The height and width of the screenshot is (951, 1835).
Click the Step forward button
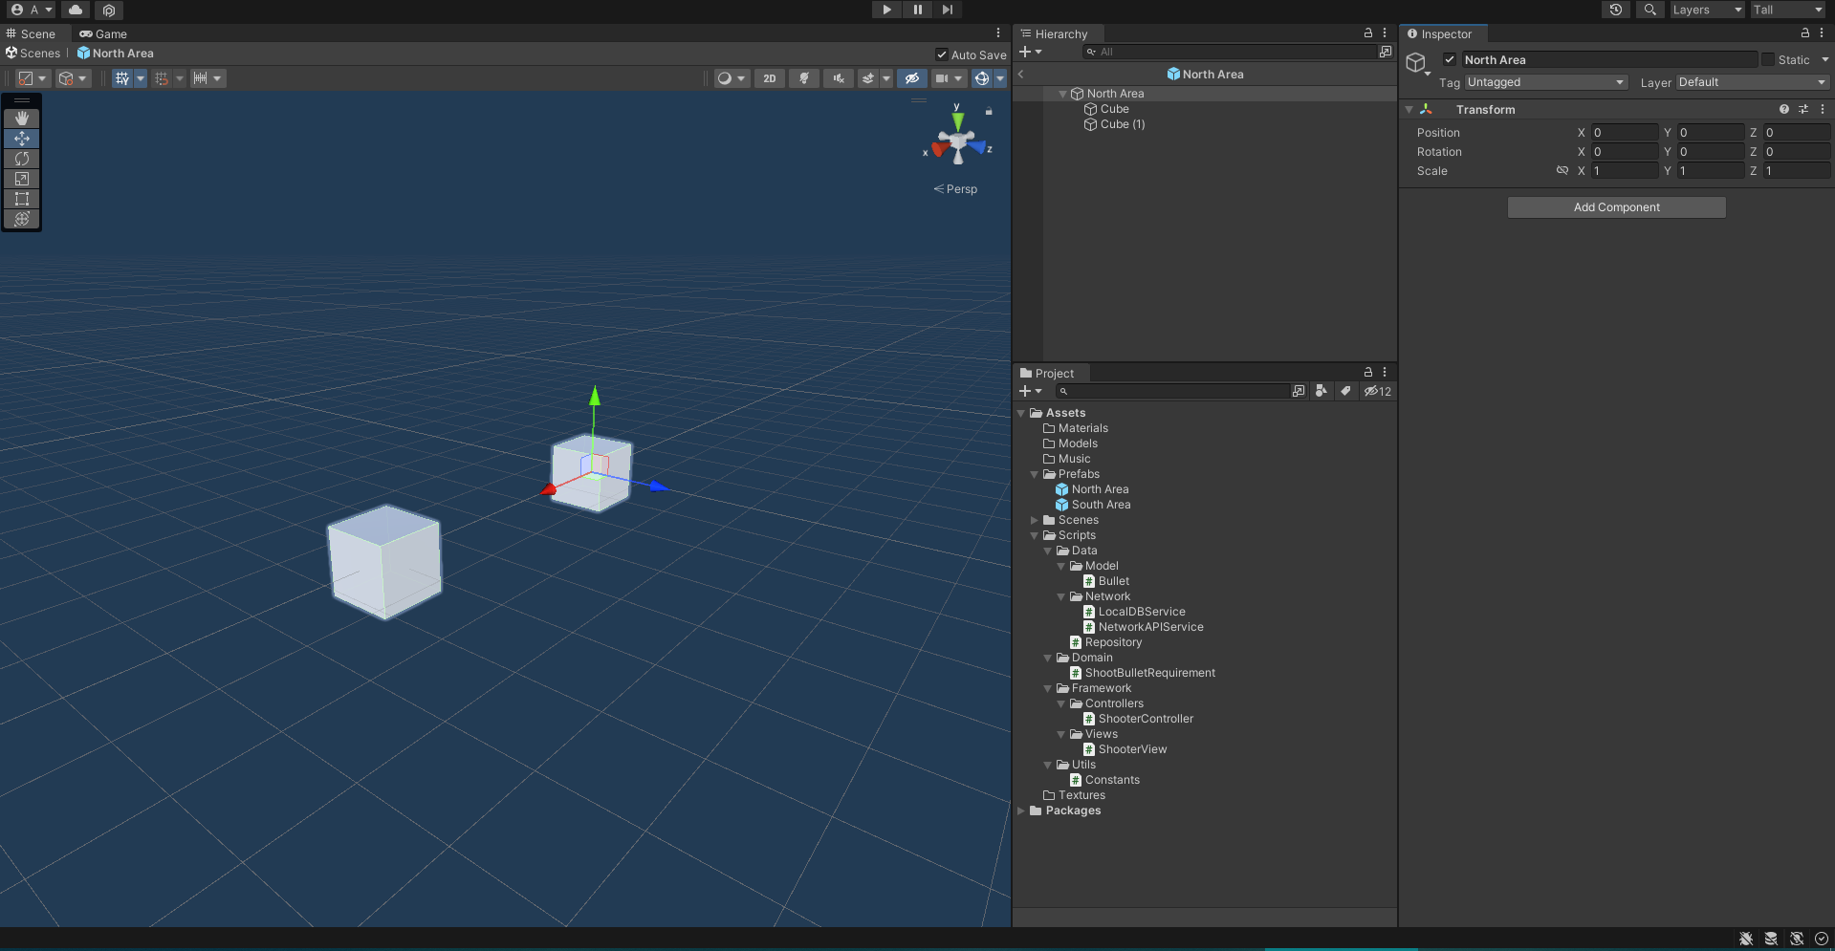pyautogui.click(x=948, y=10)
